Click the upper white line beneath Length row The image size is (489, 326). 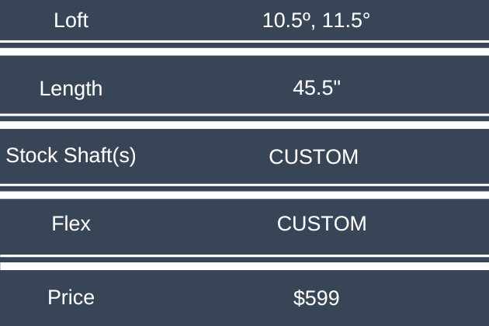tap(244, 116)
